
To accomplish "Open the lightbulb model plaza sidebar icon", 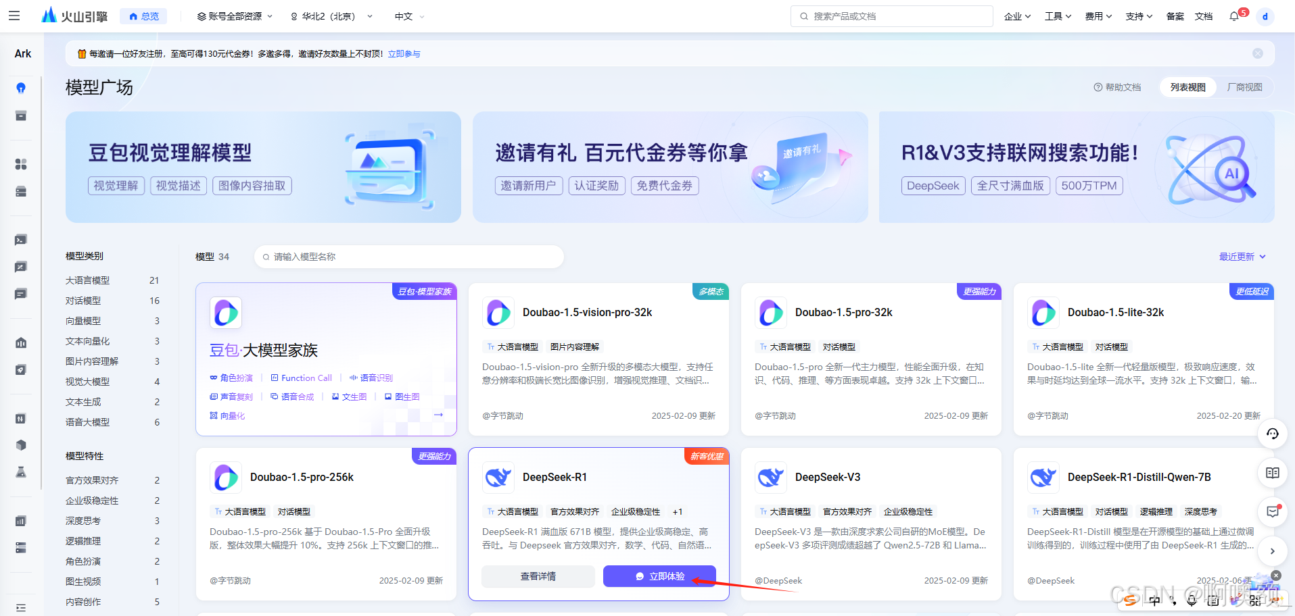I will 21,88.
